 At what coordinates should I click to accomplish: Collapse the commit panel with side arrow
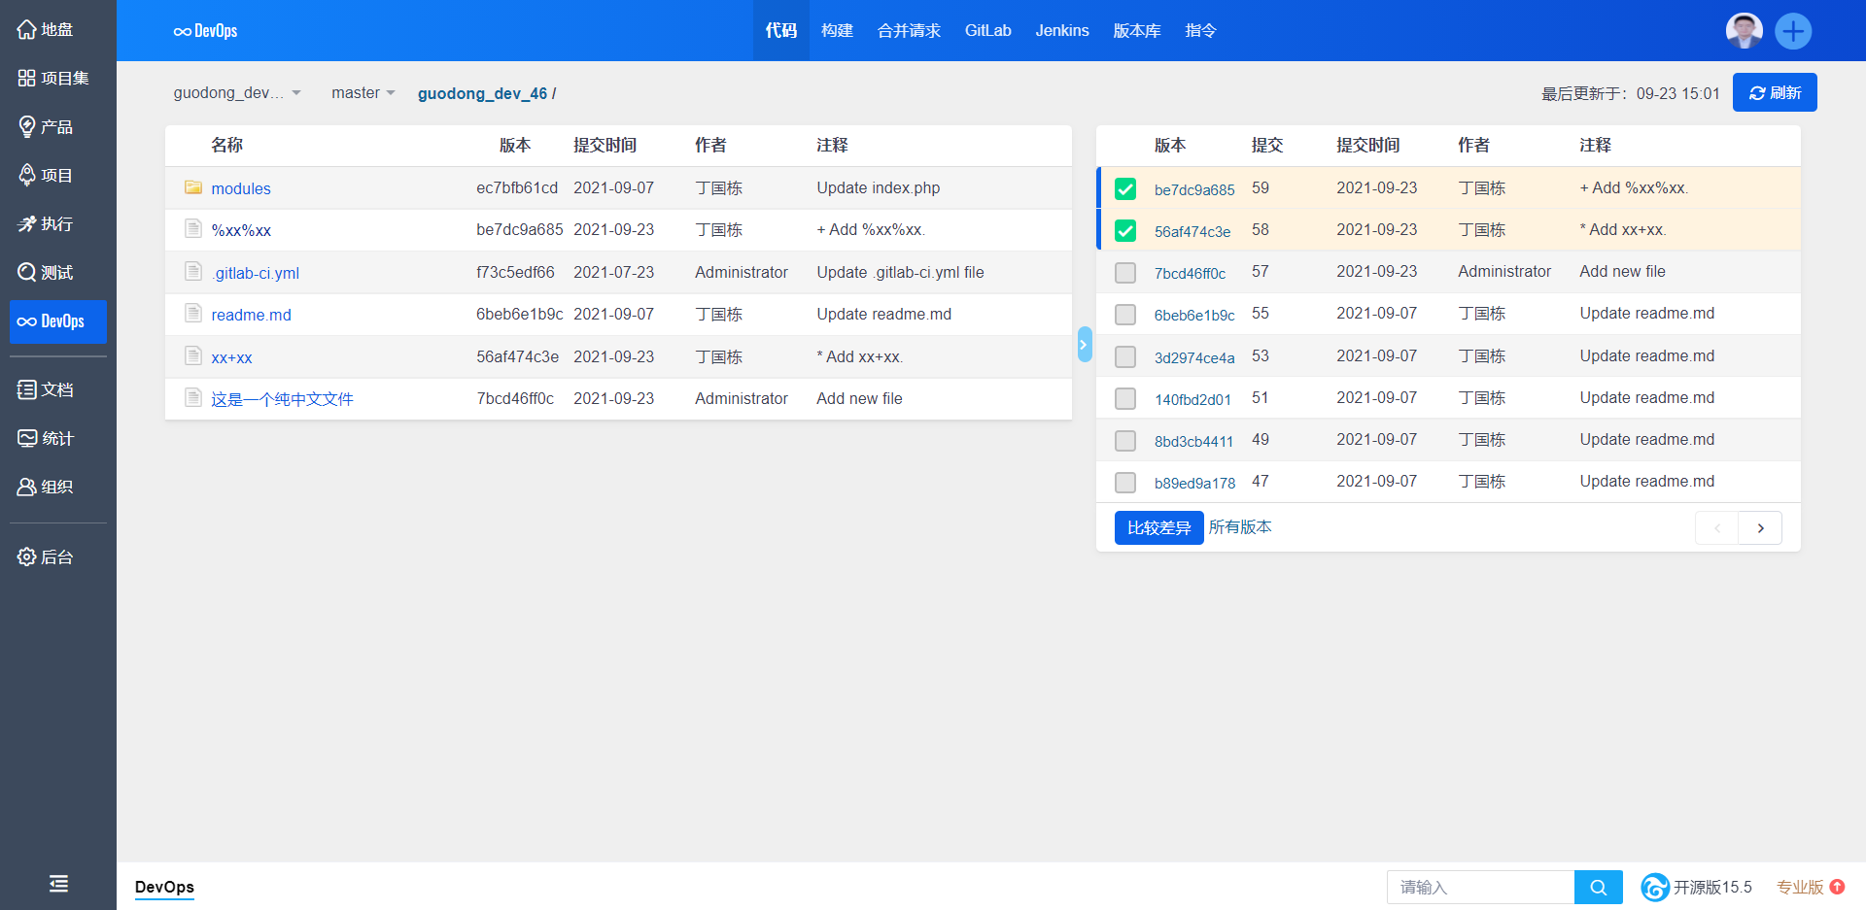[1084, 345]
